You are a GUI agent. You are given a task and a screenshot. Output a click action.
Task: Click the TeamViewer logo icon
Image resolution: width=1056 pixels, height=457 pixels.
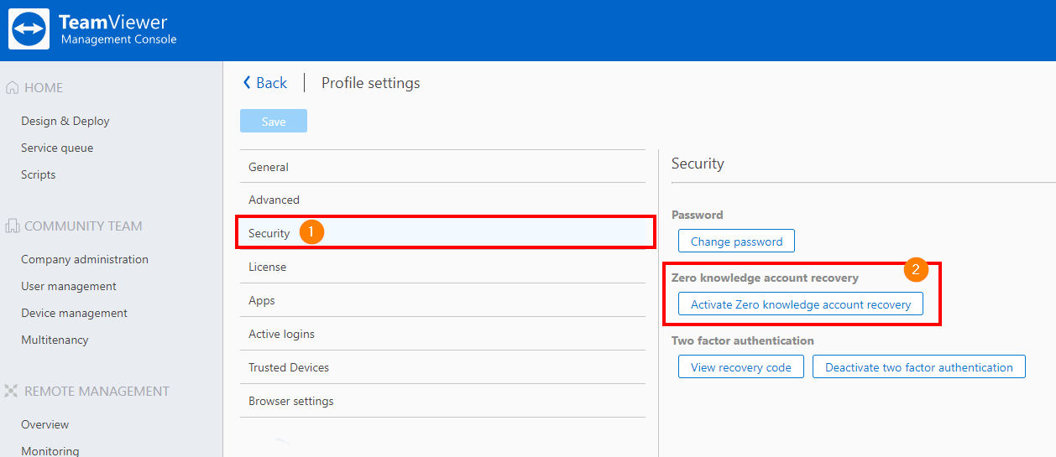pos(29,29)
